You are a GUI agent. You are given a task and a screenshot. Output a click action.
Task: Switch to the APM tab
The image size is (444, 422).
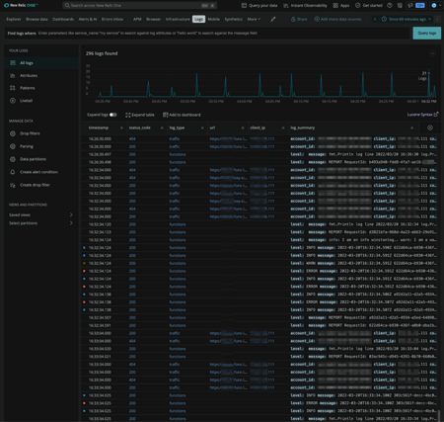tap(137, 19)
